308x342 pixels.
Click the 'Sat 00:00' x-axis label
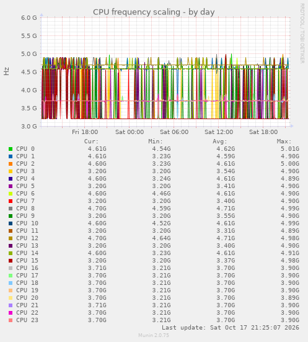pyautogui.click(x=130, y=132)
